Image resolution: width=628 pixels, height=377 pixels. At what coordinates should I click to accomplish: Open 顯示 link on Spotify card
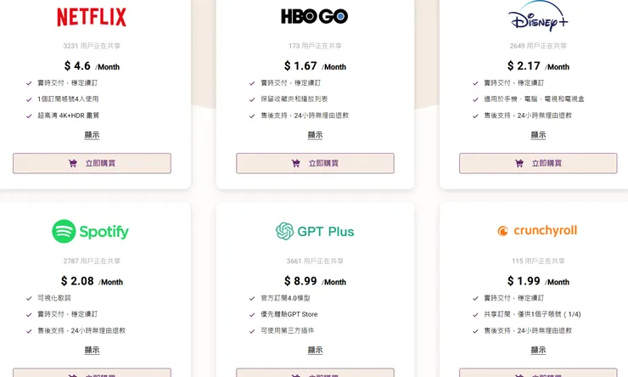pos(92,350)
